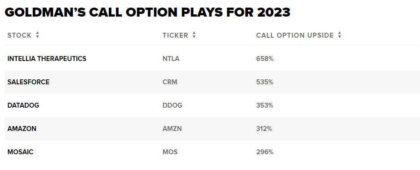This screenshot has height=170, width=420.
Task: Click the Goldman's Call Option Plays title
Action: [148, 12]
